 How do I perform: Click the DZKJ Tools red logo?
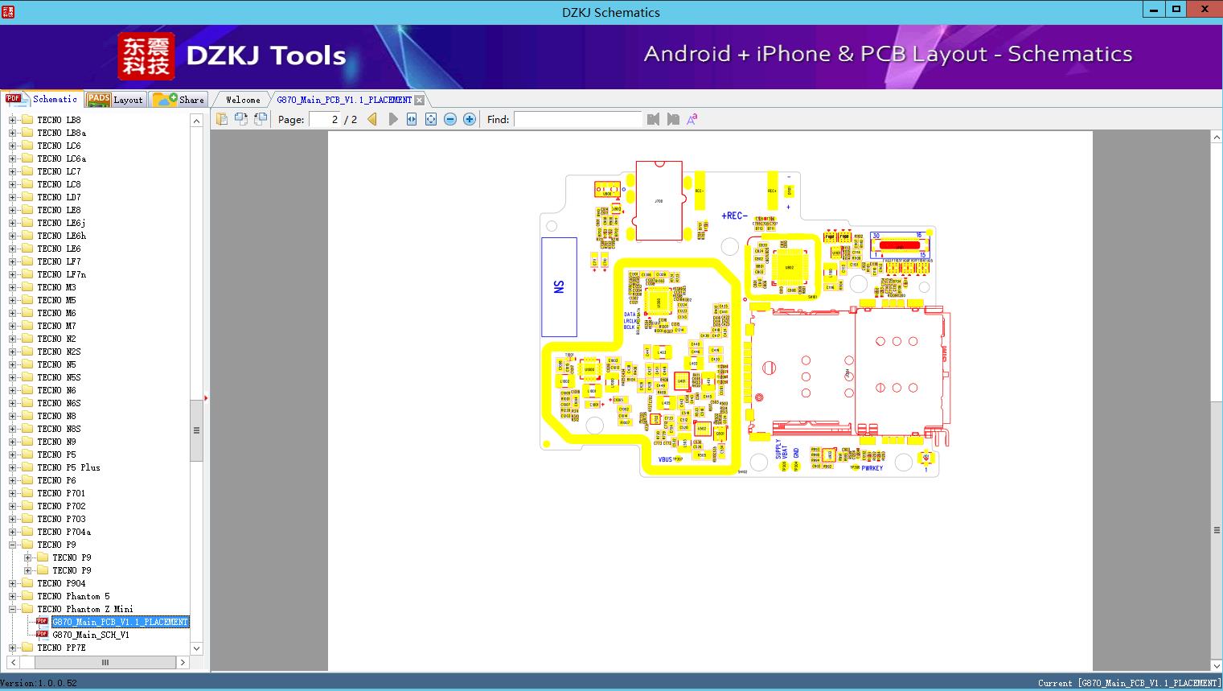click(x=146, y=56)
